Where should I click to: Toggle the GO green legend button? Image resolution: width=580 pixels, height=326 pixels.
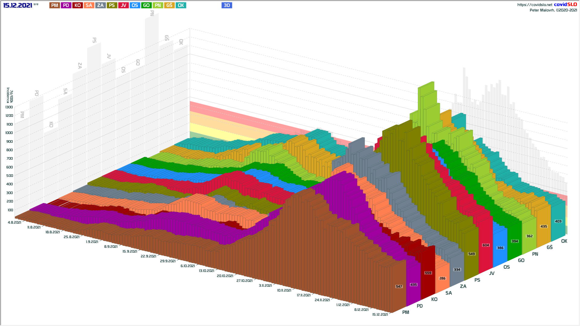tap(146, 5)
